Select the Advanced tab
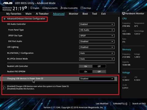147x110 pixels. pyautogui.click(x=59, y=14)
